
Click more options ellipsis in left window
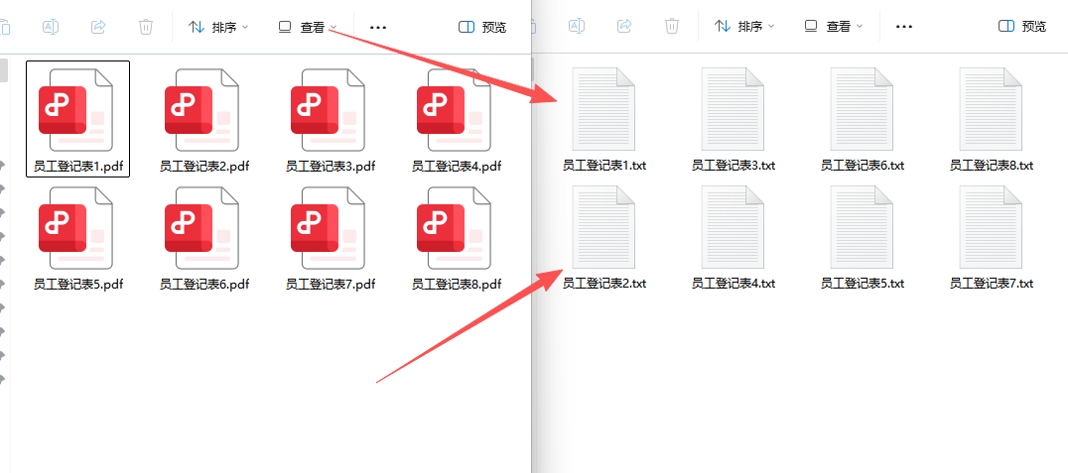[378, 27]
